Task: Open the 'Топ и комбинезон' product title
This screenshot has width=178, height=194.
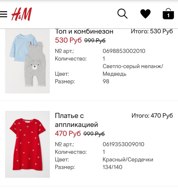Action: (x=84, y=31)
